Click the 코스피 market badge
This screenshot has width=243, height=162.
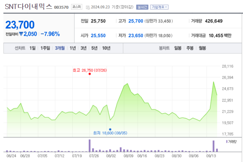77,7
